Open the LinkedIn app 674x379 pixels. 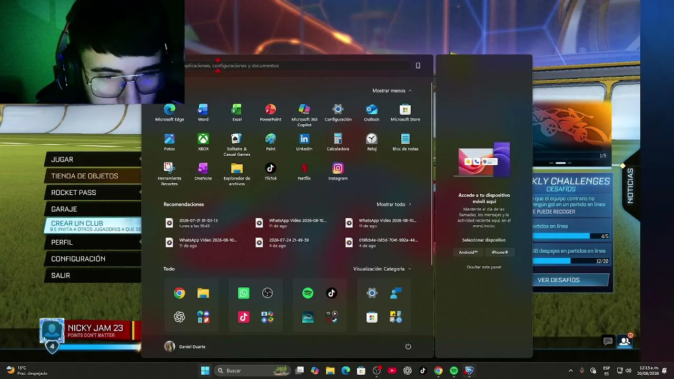(x=304, y=142)
